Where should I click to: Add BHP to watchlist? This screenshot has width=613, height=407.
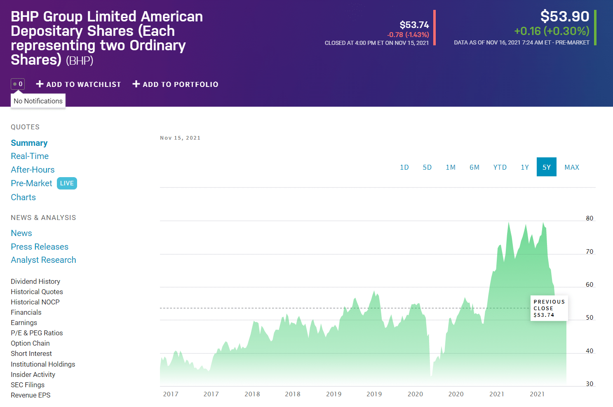[x=79, y=84]
